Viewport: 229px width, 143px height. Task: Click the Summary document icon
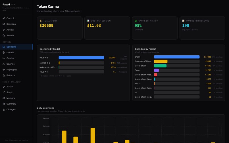pos(4,104)
